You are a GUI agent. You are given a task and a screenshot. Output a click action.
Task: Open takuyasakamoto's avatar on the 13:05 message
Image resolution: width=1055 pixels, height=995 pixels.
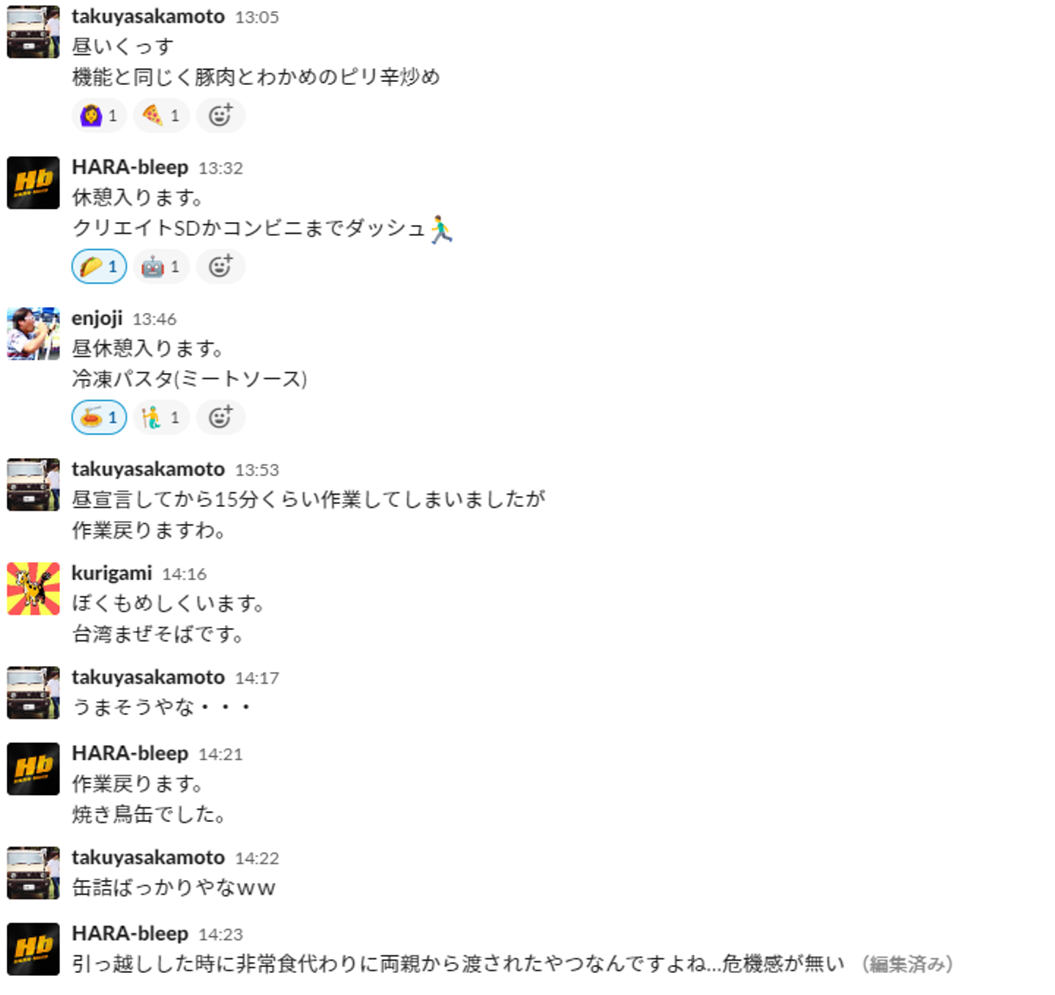coord(33,32)
